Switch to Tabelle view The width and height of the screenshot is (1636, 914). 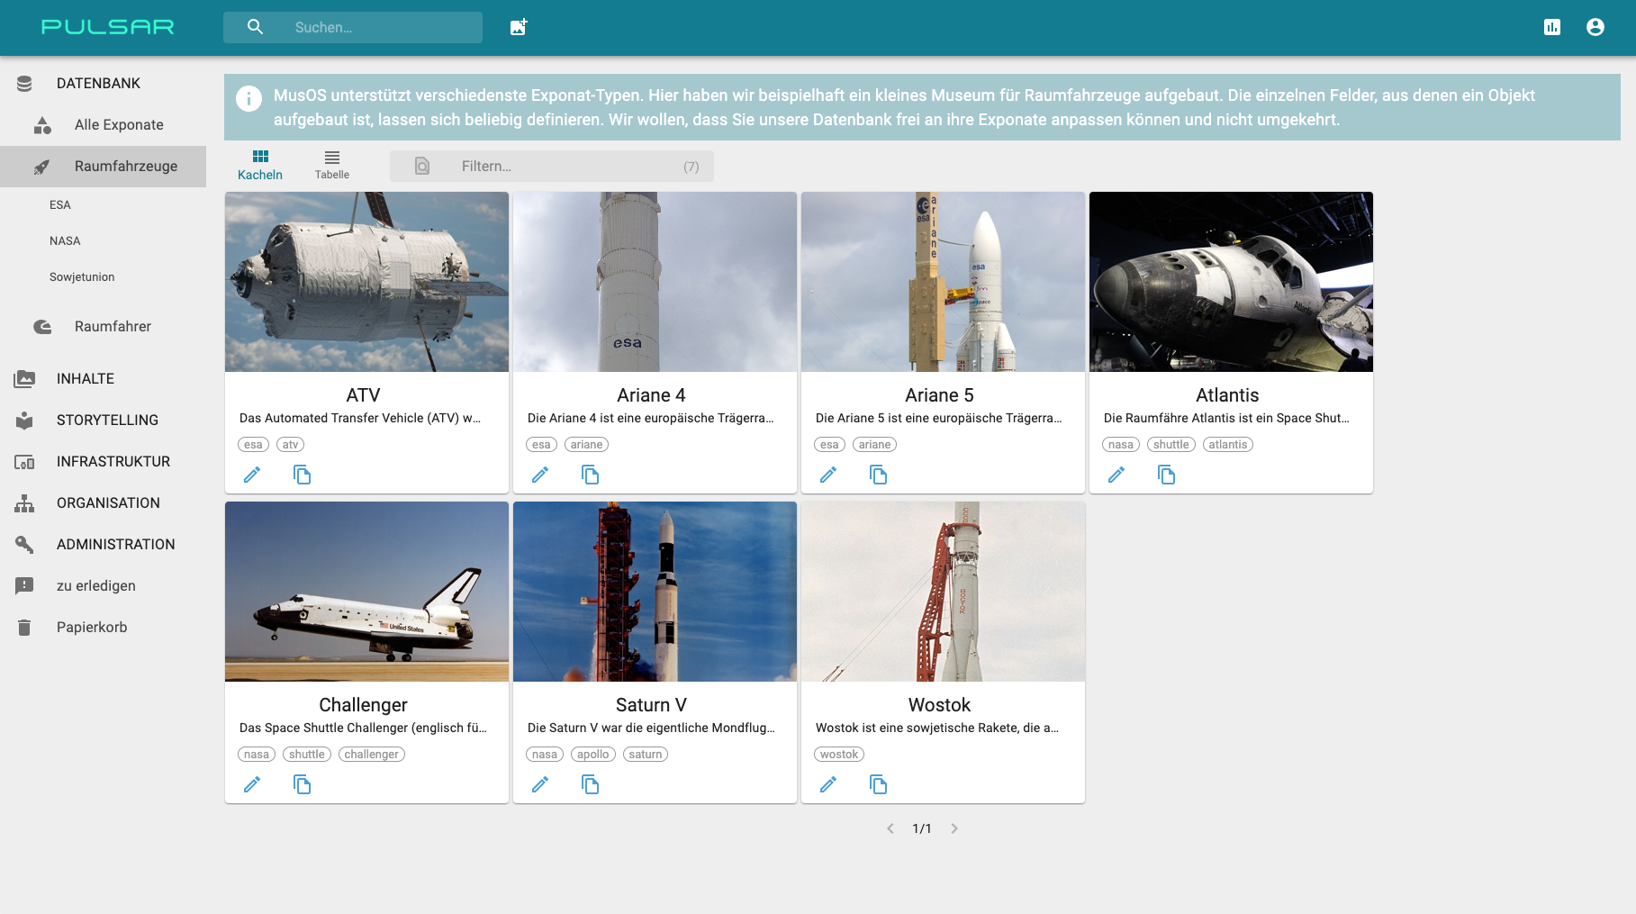coord(332,165)
